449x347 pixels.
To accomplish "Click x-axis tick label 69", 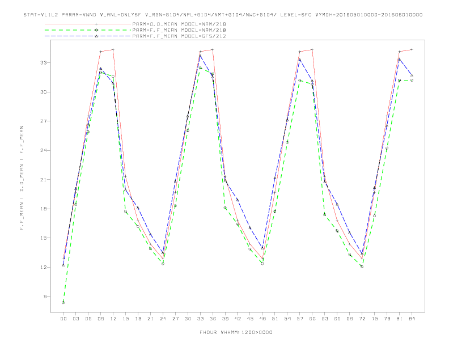I will tap(350, 319).
